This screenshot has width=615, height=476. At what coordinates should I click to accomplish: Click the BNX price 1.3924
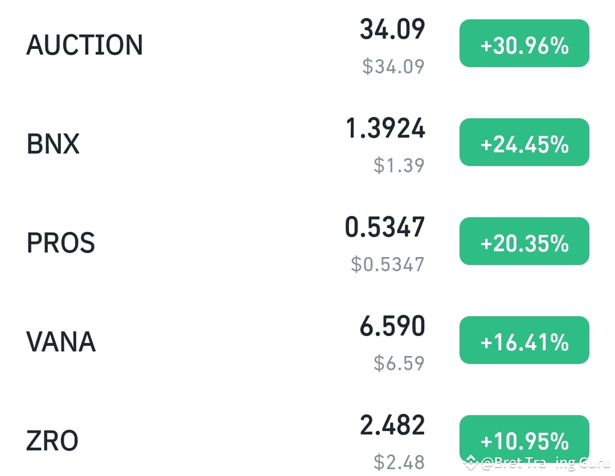[386, 129]
